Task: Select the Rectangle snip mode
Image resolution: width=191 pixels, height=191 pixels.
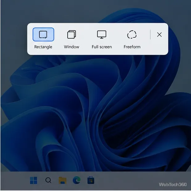Action: coord(44,35)
